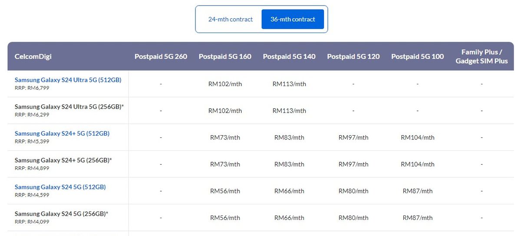Open Samsung Galaxy S24 5G (512GB) link
521x236 pixels.
coord(60,187)
